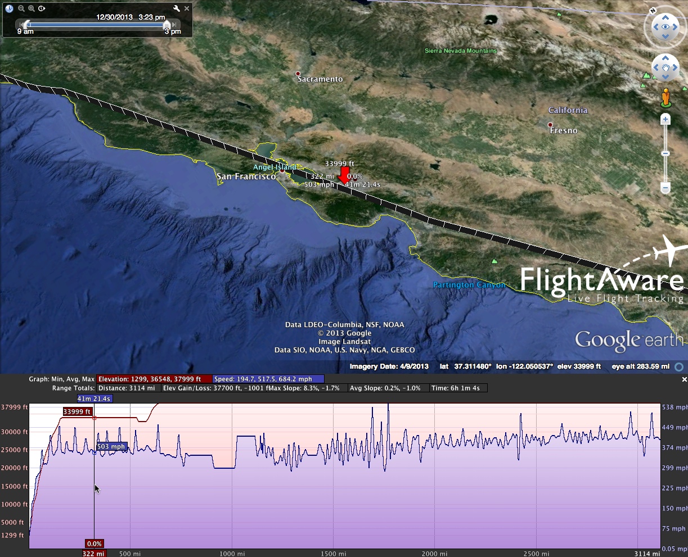Play the time animation

point(42,8)
